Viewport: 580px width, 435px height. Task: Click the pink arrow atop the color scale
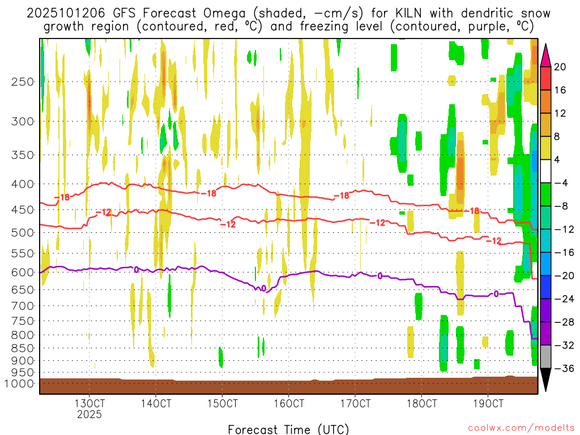pyautogui.click(x=545, y=56)
